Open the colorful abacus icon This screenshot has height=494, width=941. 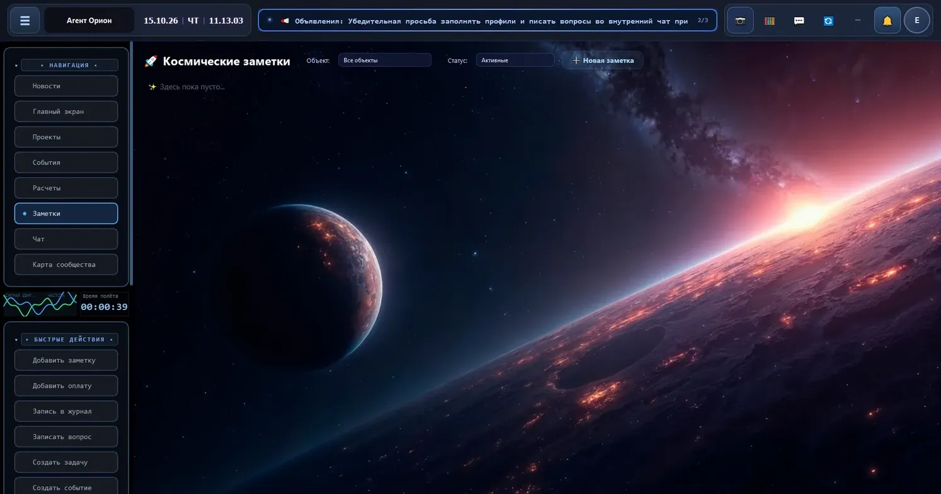point(770,21)
